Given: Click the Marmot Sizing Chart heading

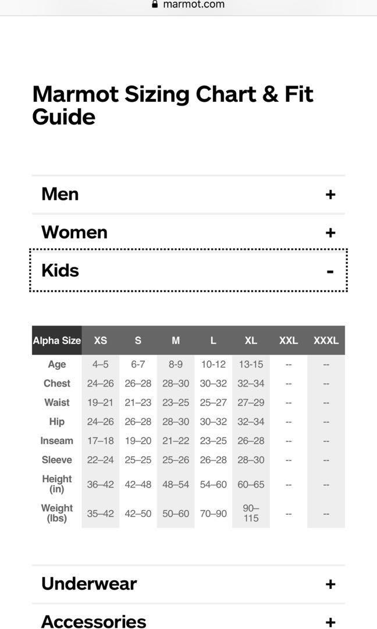Looking at the screenshot, I should tap(173, 105).
